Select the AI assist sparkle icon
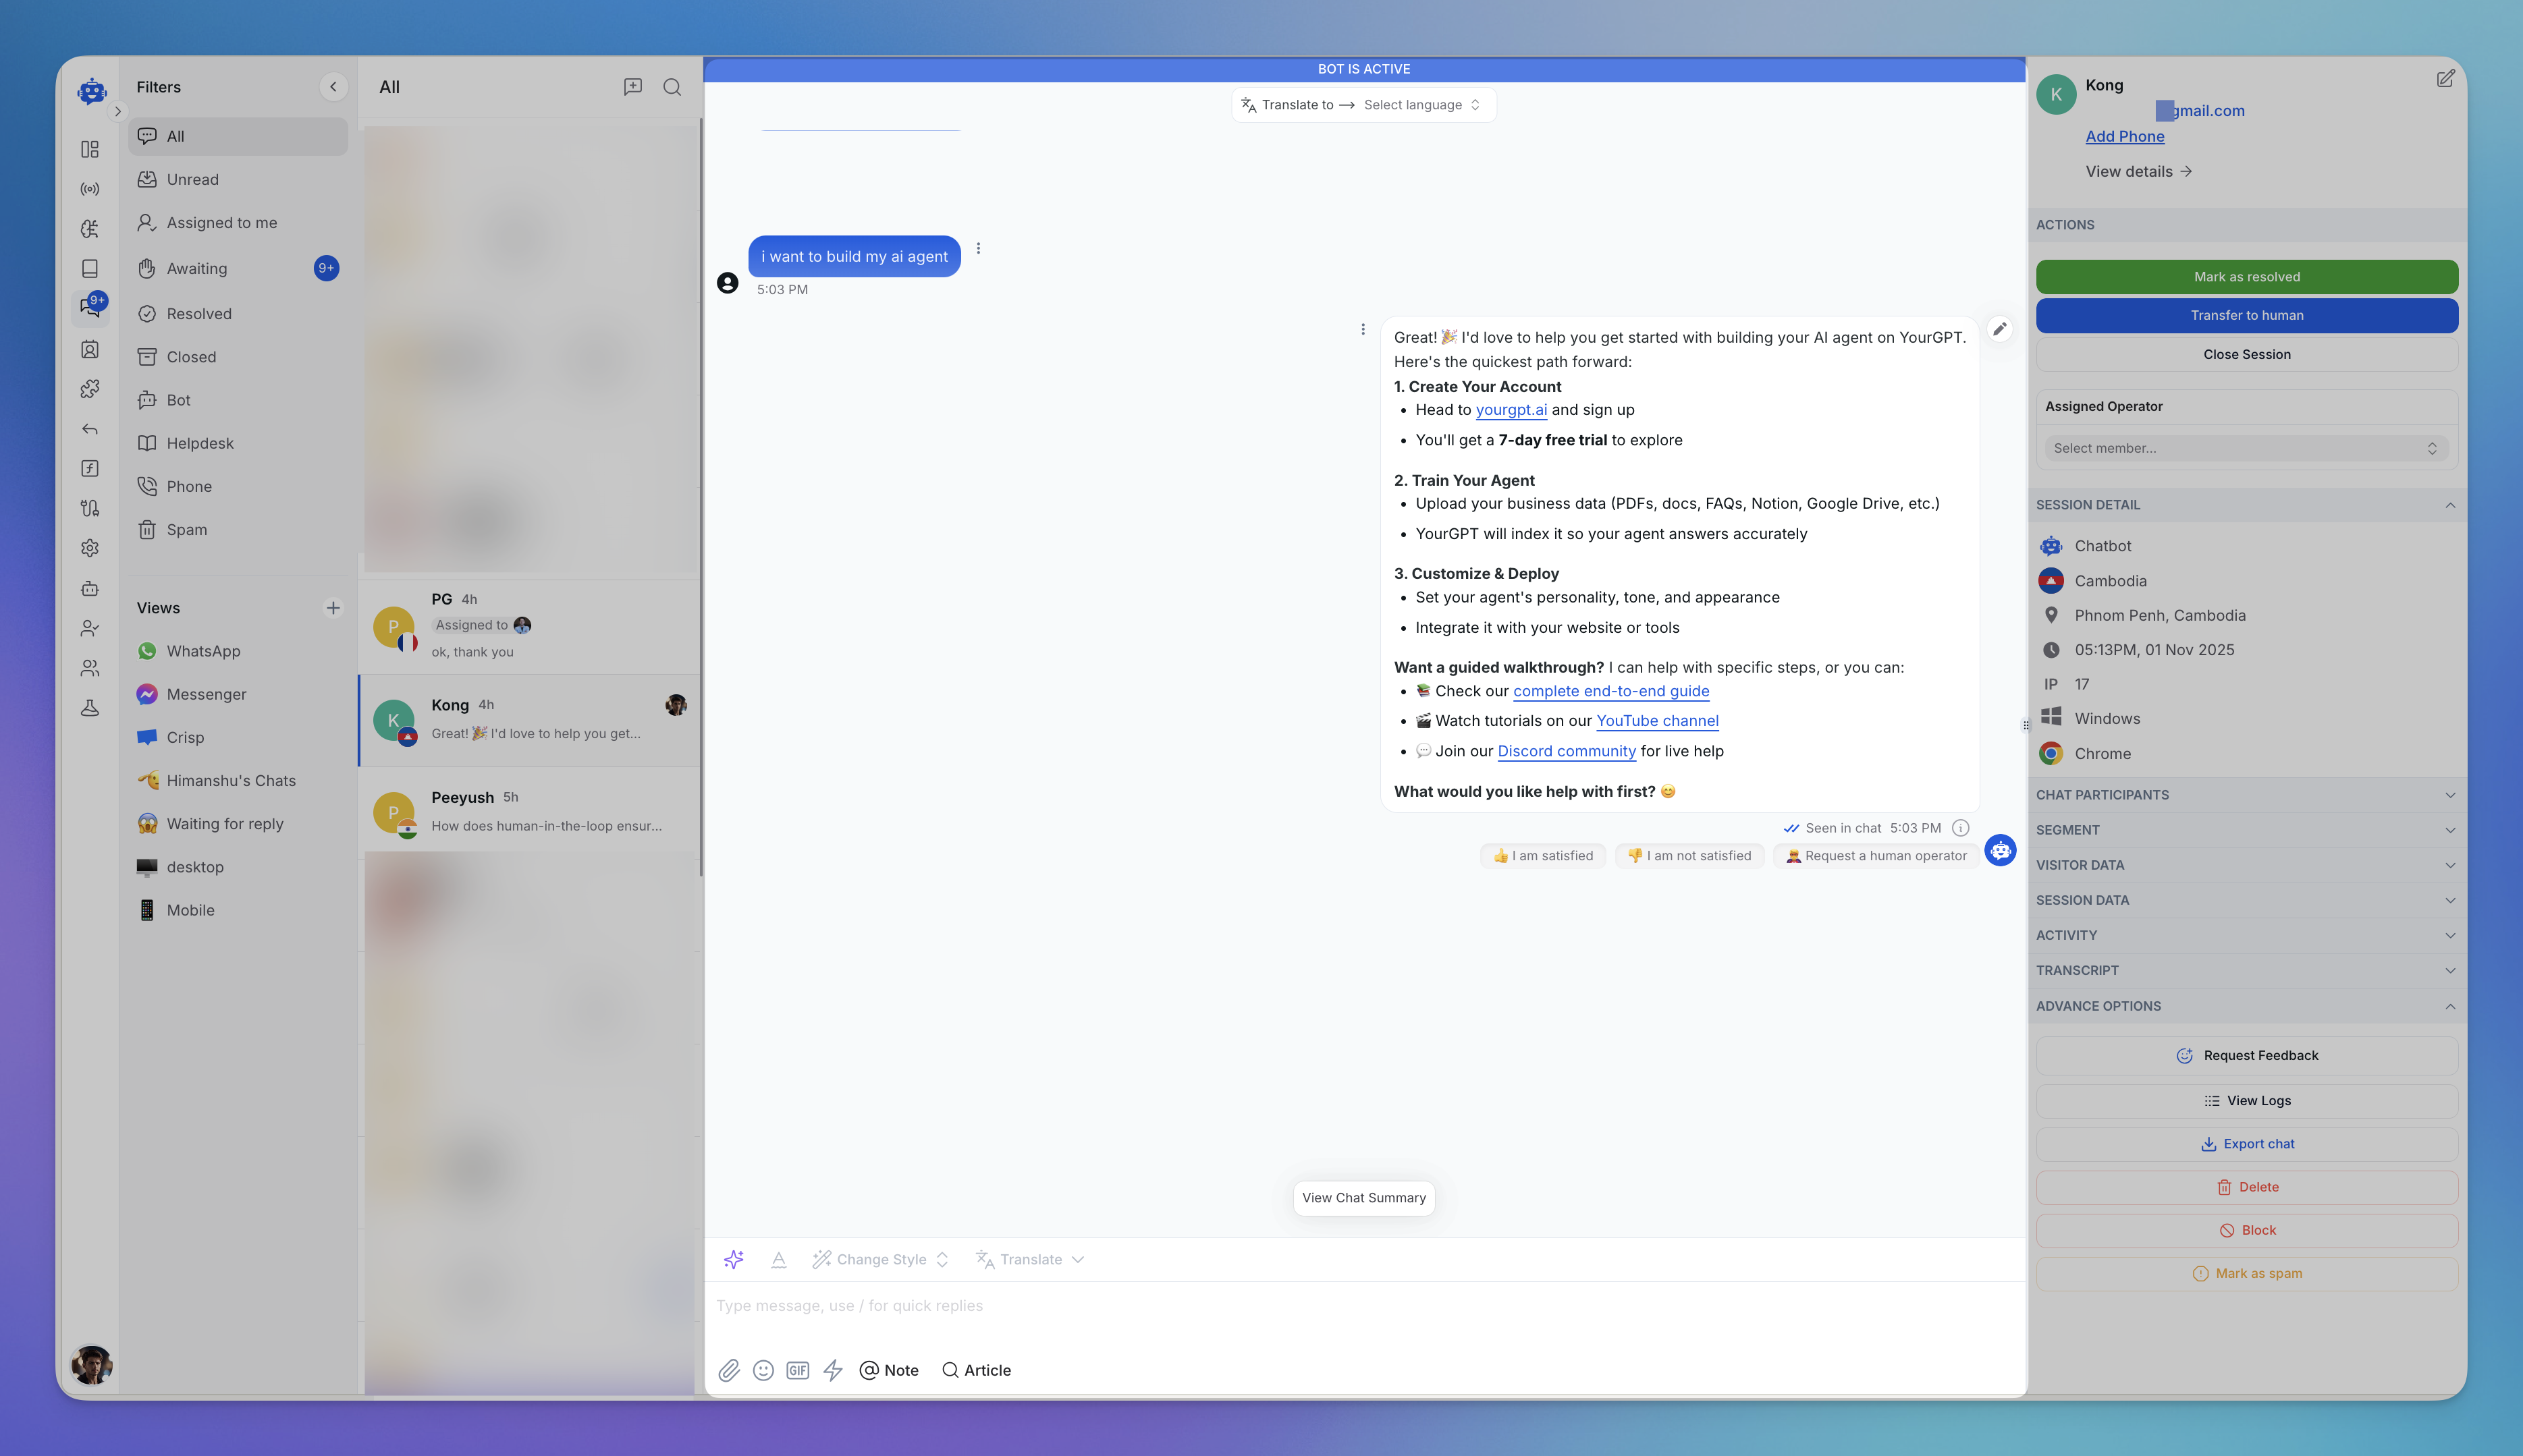Image resolution: width=2523 pixels, height=1456 pixels. pyautogui.click(x=734, y=1259)
